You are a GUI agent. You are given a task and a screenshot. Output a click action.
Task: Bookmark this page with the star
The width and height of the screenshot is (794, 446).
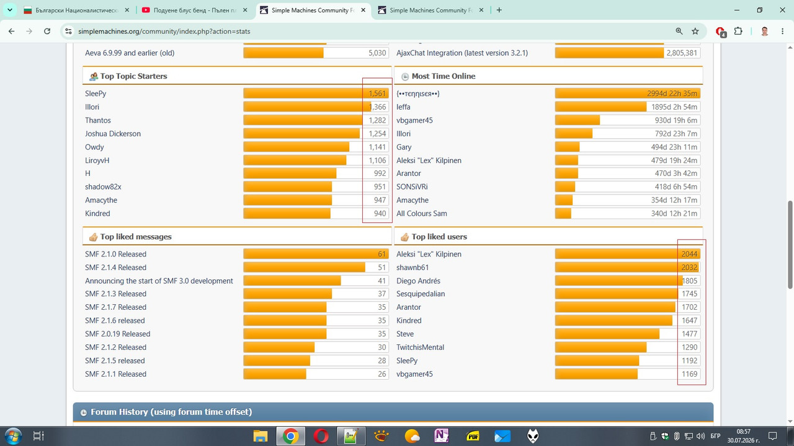point(695,31)
